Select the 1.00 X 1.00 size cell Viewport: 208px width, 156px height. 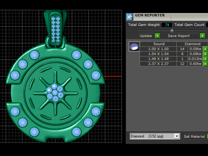pos(159,49)
